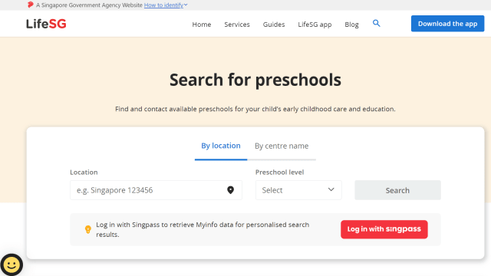Click the grey Search button
Image resolution: width=491 pixels, height=276 pixels.
397,190
